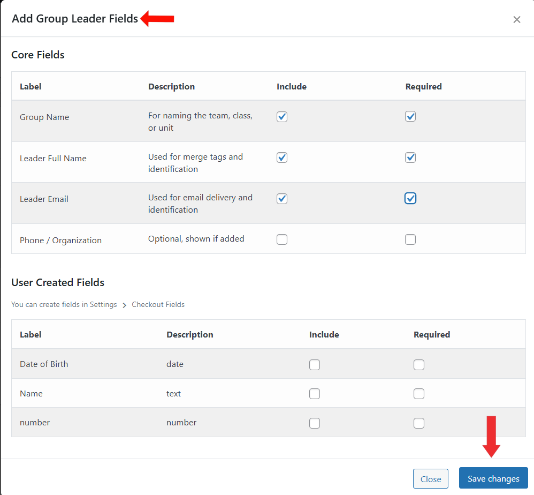Close the dialog with the X icon
This screenshot has width=534, height=495.
[516, 20]
